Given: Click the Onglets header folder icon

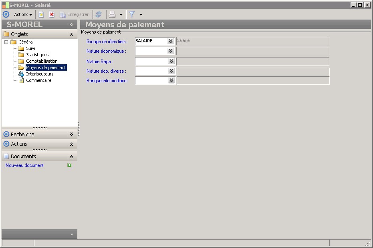Looking at the screenshot, I should coord(6,34).
